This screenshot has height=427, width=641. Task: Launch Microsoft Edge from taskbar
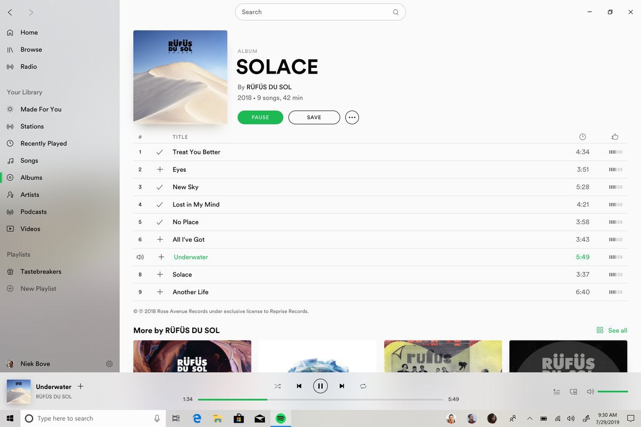[197, 418]
